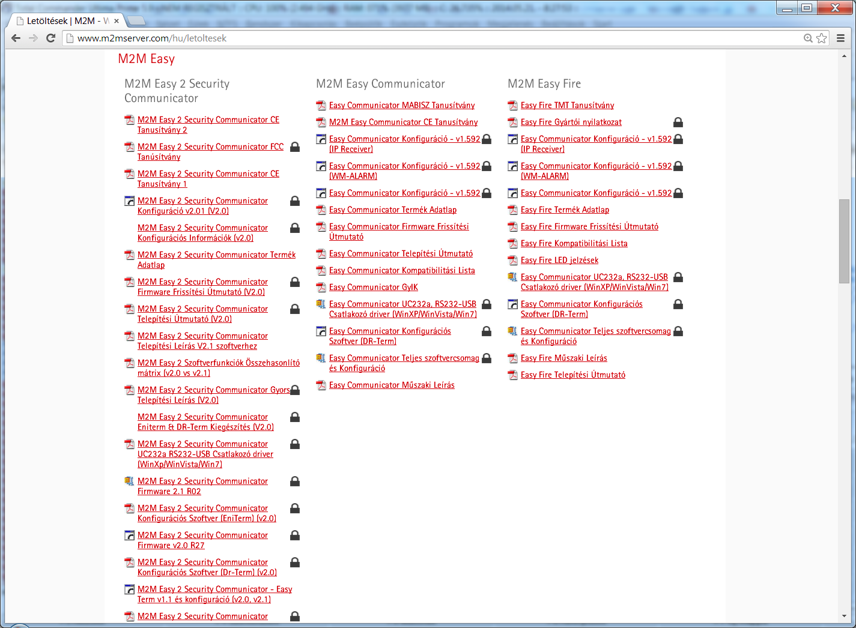
Task: Open M2M Easy 2 Firmware Frissítési Útmutató (V2.0) link
Action: pyautogui.click(x=202, y=287)
